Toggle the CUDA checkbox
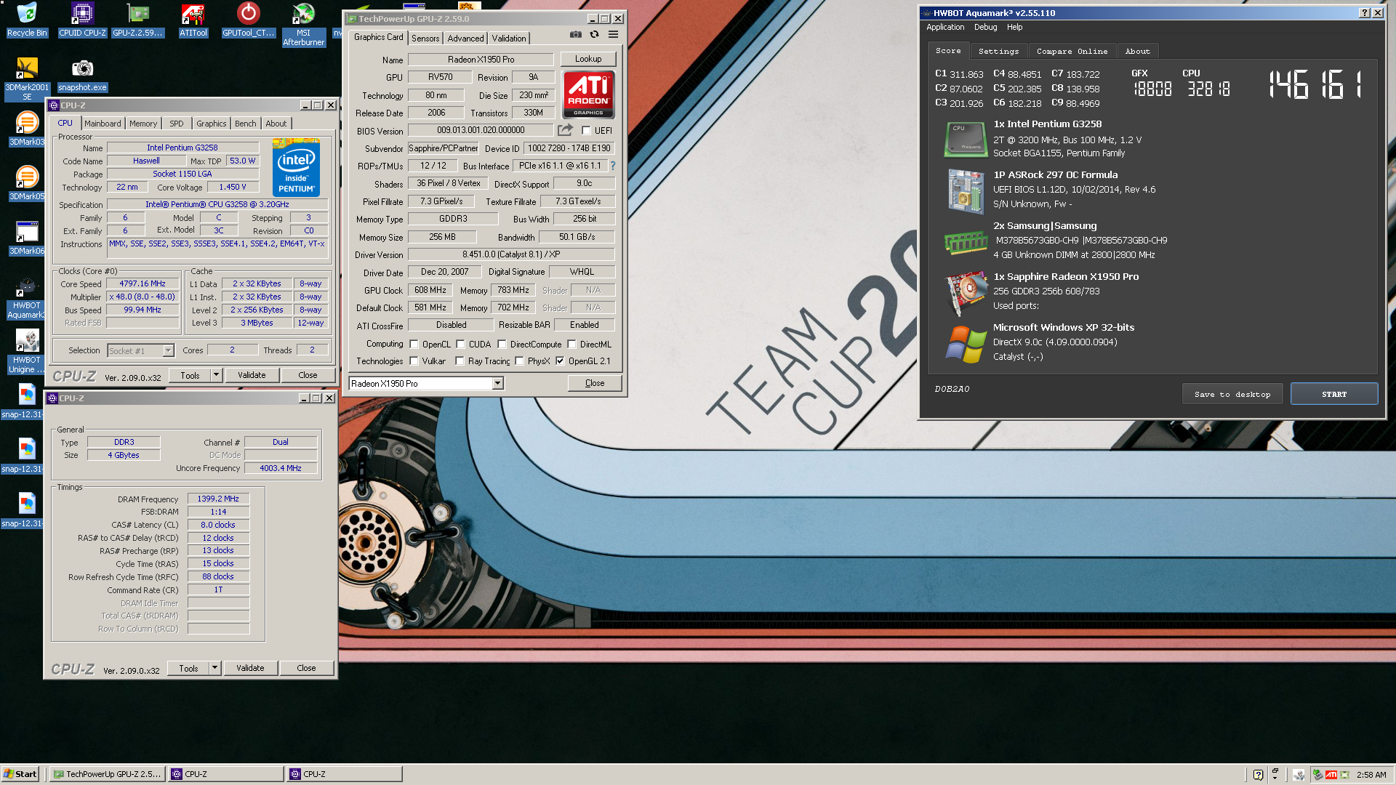This screenshot has width=1396, height=785. point(460,345)
